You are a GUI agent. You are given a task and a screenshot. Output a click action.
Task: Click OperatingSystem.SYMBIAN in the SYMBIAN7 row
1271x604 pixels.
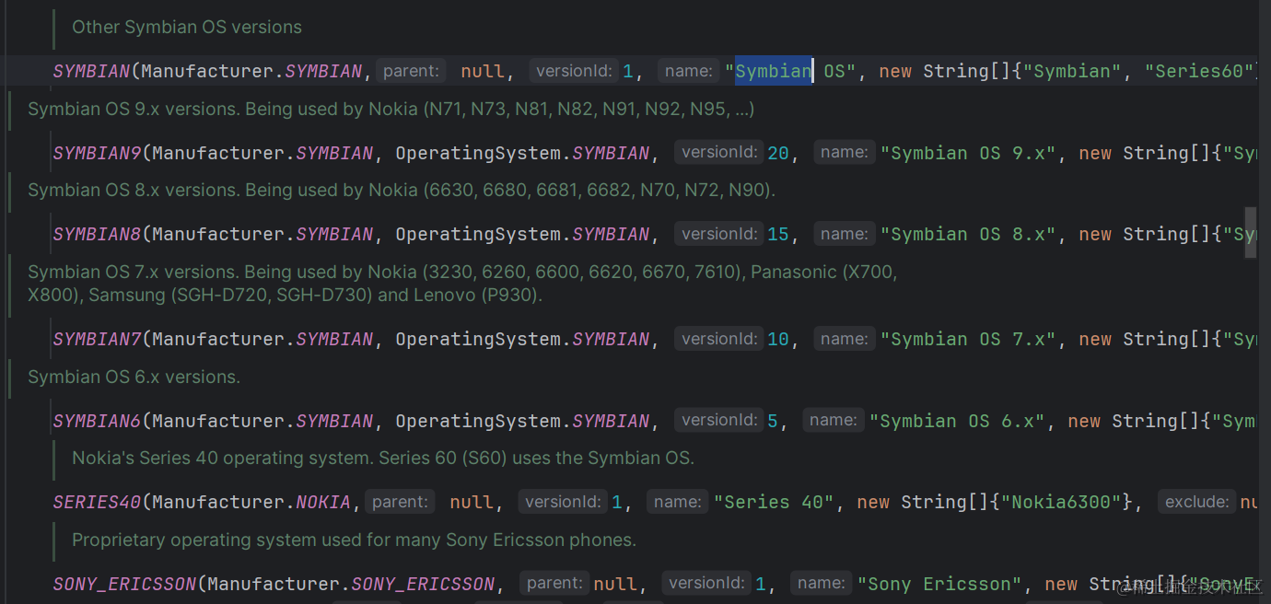tap(523, 339)
